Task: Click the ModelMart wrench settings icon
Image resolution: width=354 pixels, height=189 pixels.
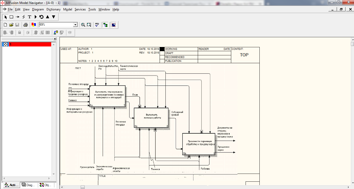Action: click(62, 33)
